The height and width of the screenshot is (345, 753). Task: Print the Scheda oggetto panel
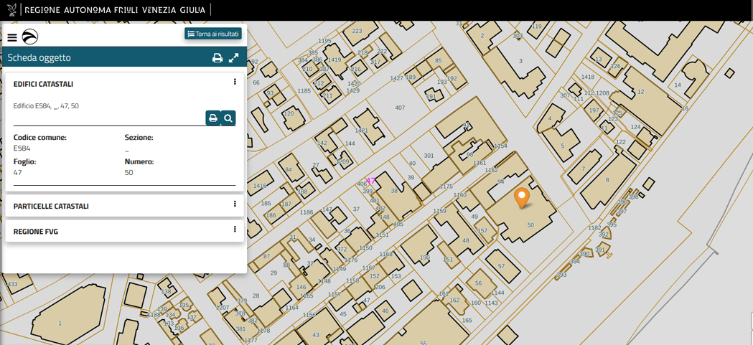coord(218,58)
